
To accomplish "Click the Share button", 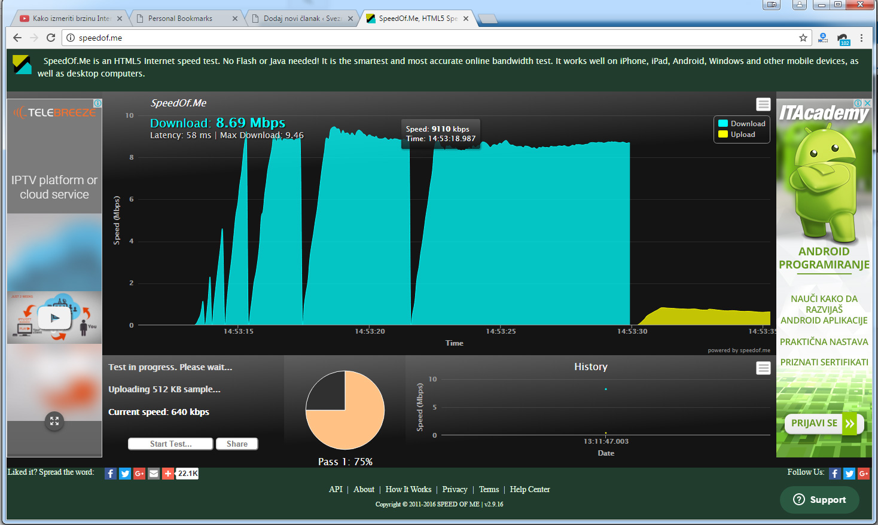I will (237, 444).
